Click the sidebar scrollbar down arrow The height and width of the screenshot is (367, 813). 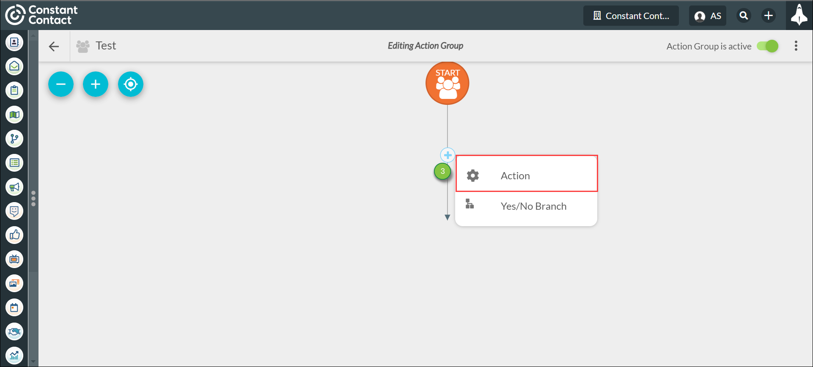[33, 362]
